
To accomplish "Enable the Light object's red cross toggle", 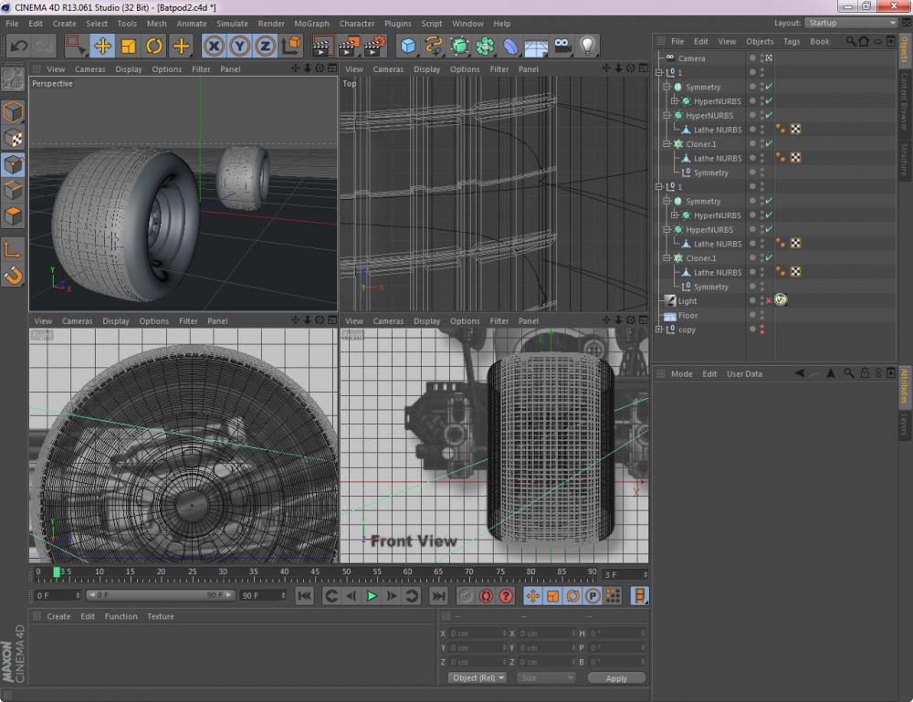I will (x=769, y=300).
